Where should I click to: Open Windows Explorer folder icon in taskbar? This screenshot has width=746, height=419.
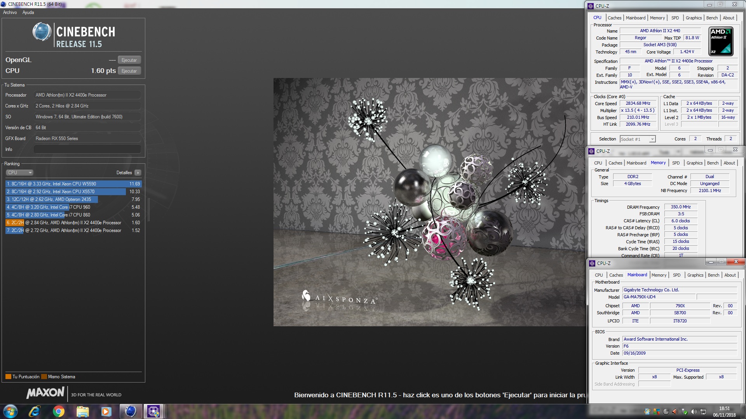[82, 411]
